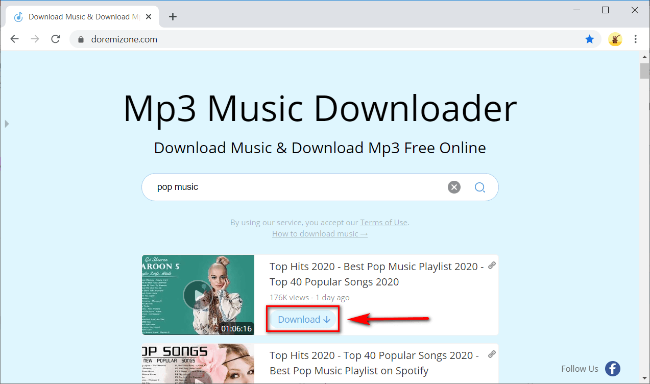This screenshot has width=650, height=384.
Task: Bookmark this page with the star icon
Action: [589, 39]
